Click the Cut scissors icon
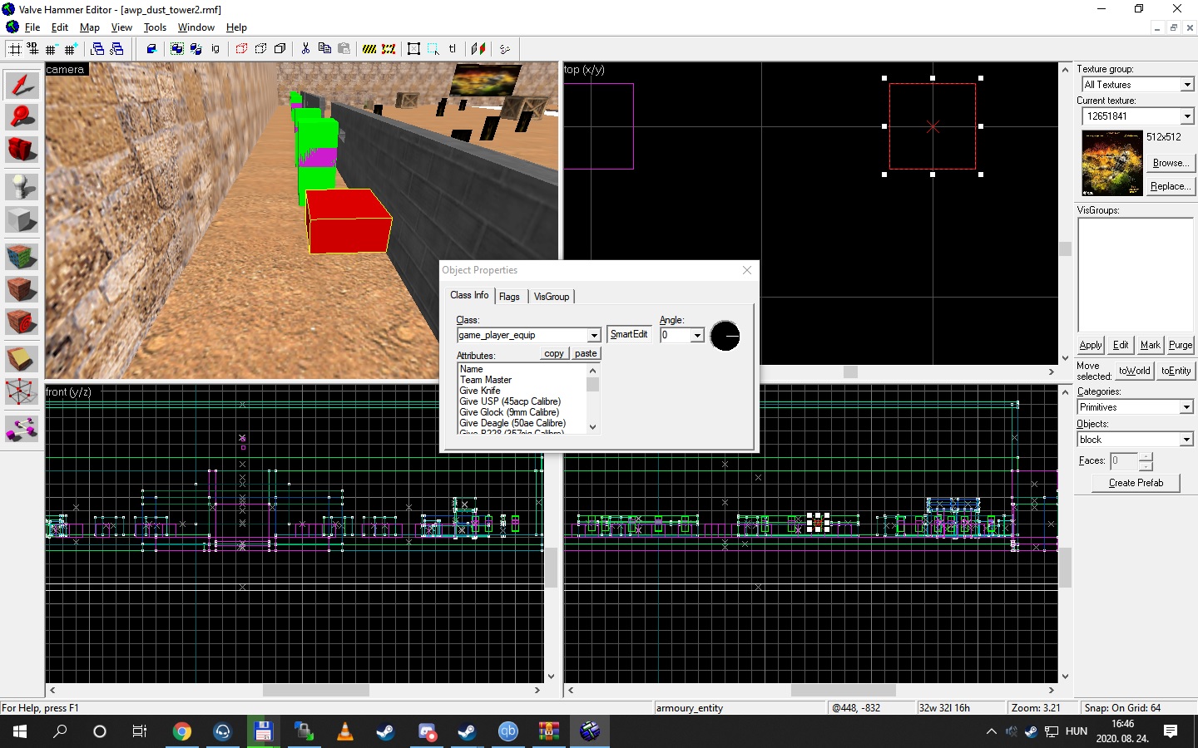 pos(305,49)
